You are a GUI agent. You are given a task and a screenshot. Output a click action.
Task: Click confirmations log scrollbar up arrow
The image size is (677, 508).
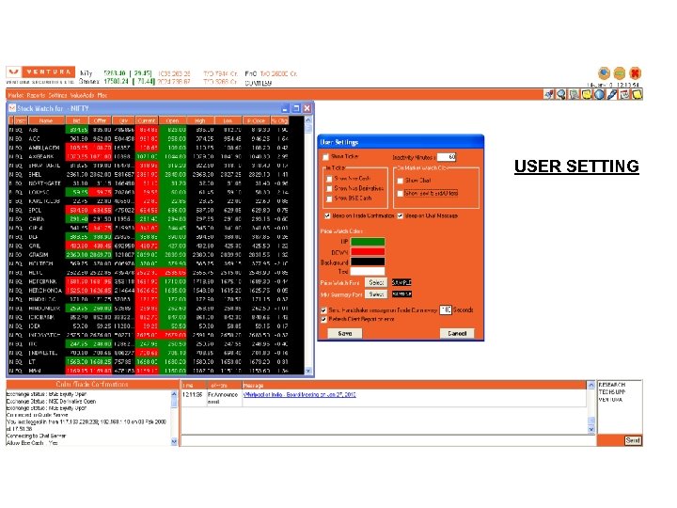coord(174,394)
